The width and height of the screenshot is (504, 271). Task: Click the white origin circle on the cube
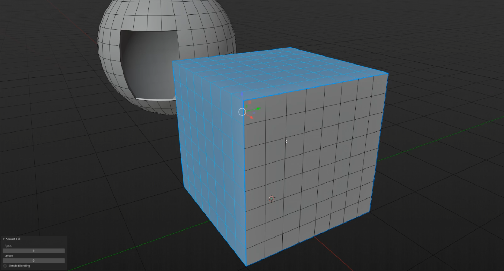point(242,112)
